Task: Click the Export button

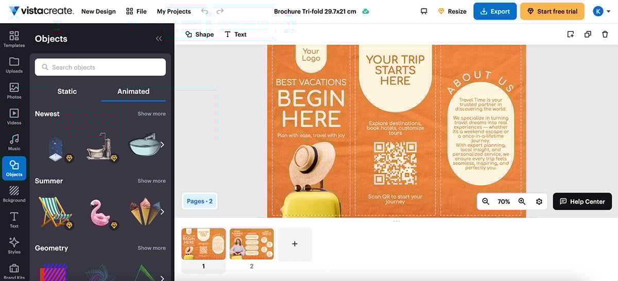Action: (495, 11)
